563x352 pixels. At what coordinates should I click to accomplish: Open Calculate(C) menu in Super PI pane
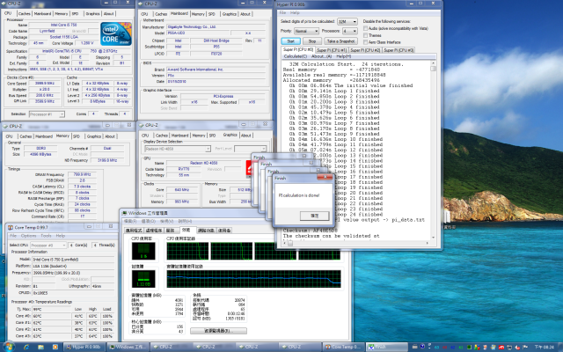pos(296,56)
